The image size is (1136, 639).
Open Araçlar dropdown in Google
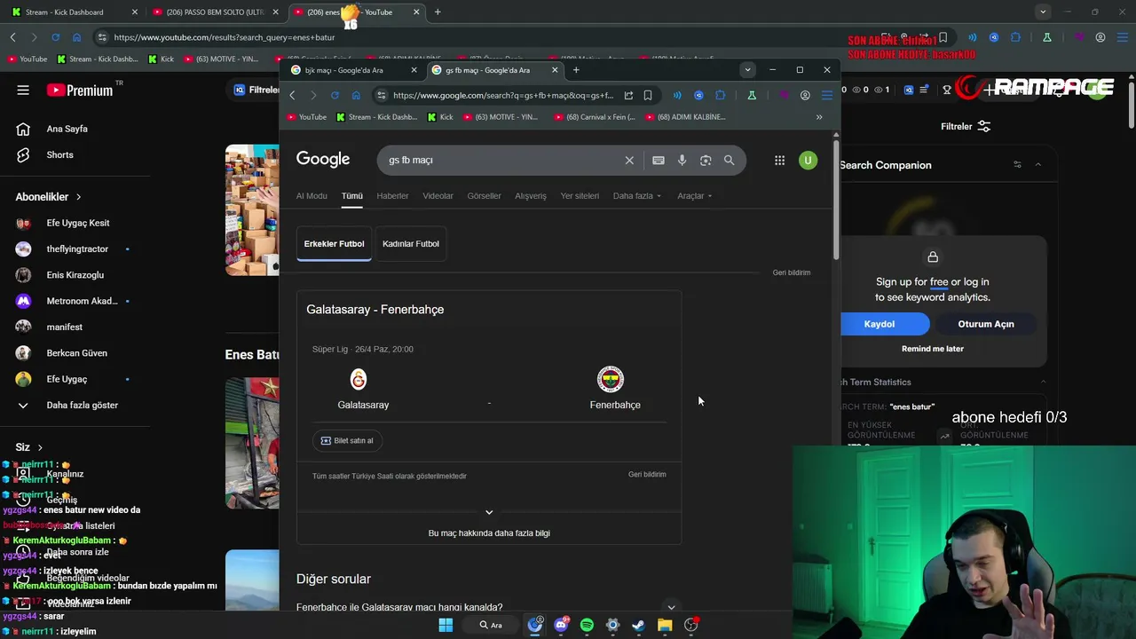click(695, 196)
